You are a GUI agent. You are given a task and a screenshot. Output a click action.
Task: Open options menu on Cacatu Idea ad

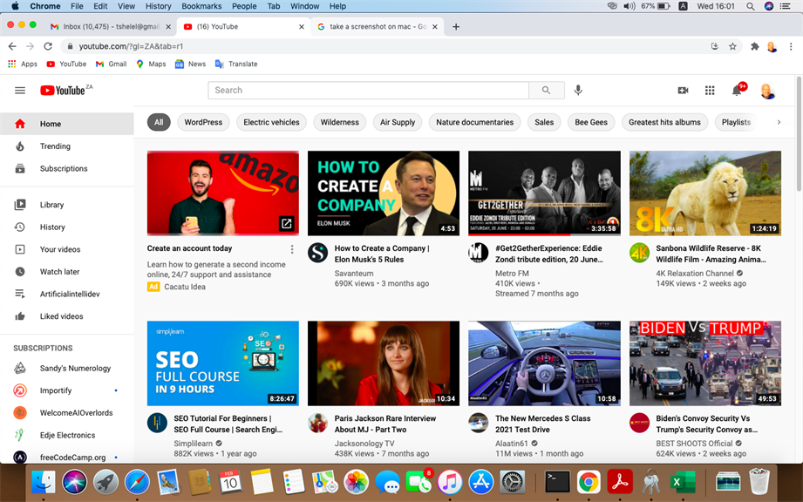coord(292,250)
